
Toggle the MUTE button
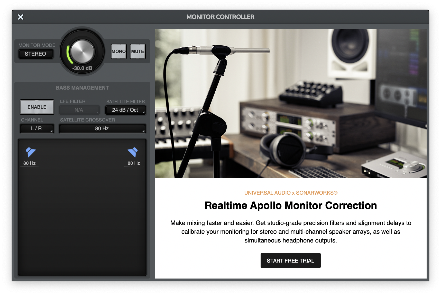pos(138,51)
